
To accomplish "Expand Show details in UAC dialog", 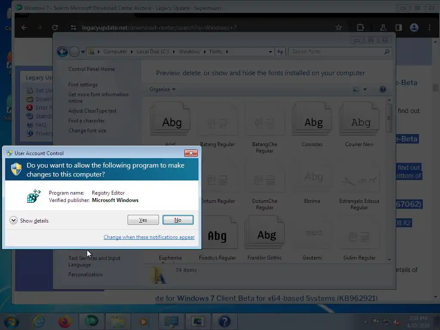I will click(29, 220).
